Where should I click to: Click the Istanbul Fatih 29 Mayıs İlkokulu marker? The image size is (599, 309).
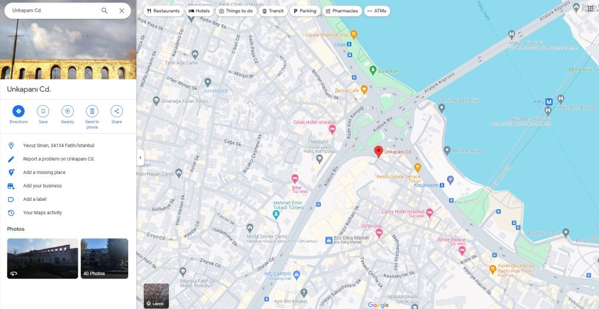[183, 272]
